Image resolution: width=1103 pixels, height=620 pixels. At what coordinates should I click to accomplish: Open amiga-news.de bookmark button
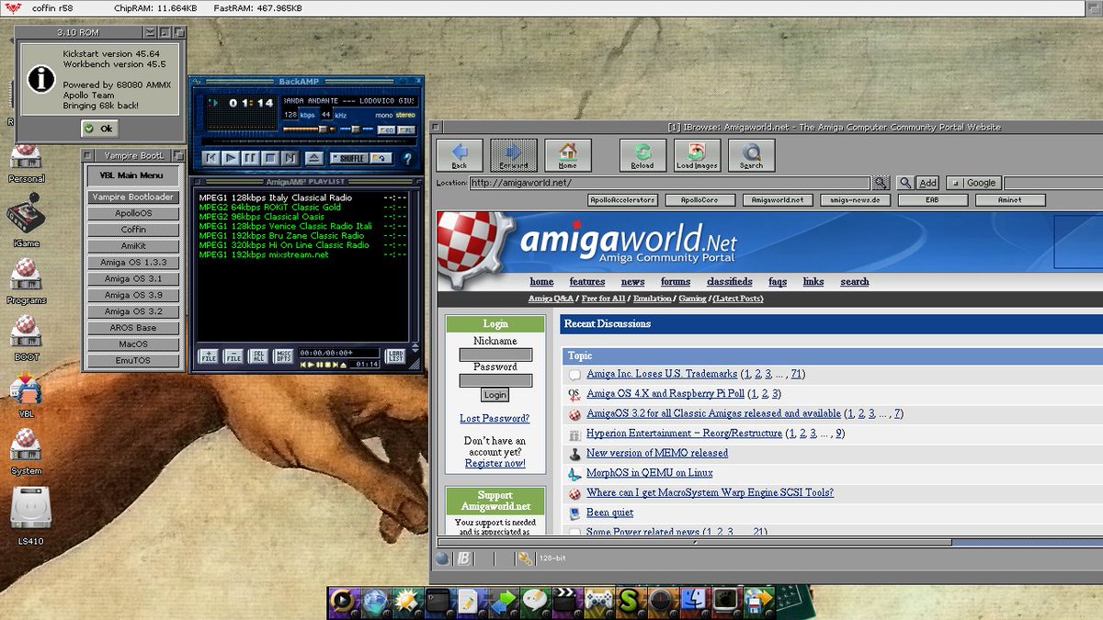pos(855,199)
